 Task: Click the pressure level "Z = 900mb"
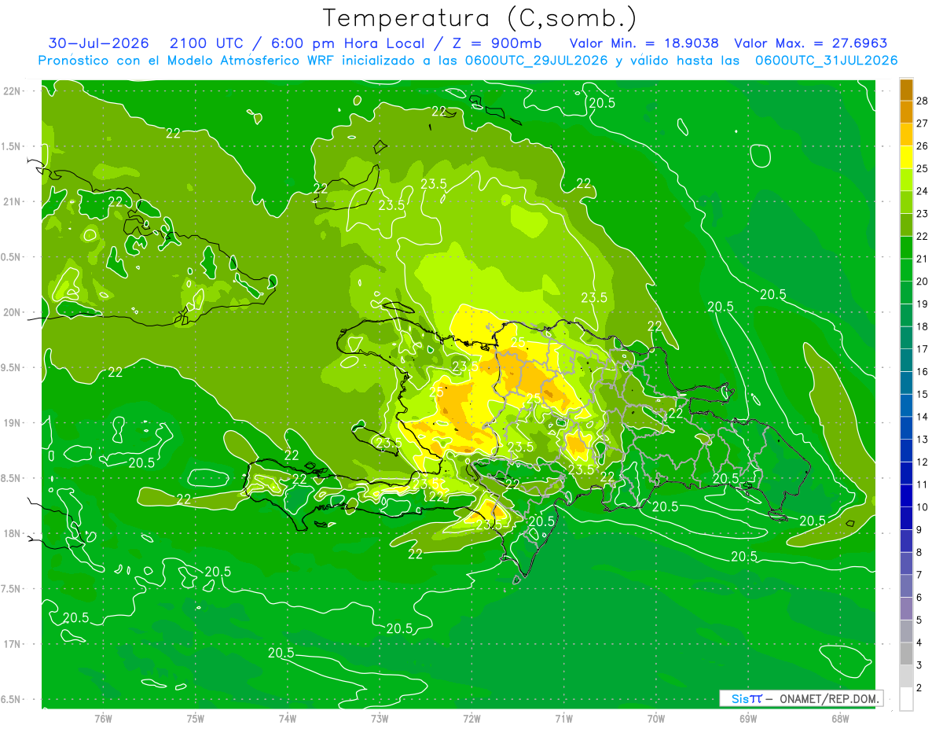coord(495,43)
